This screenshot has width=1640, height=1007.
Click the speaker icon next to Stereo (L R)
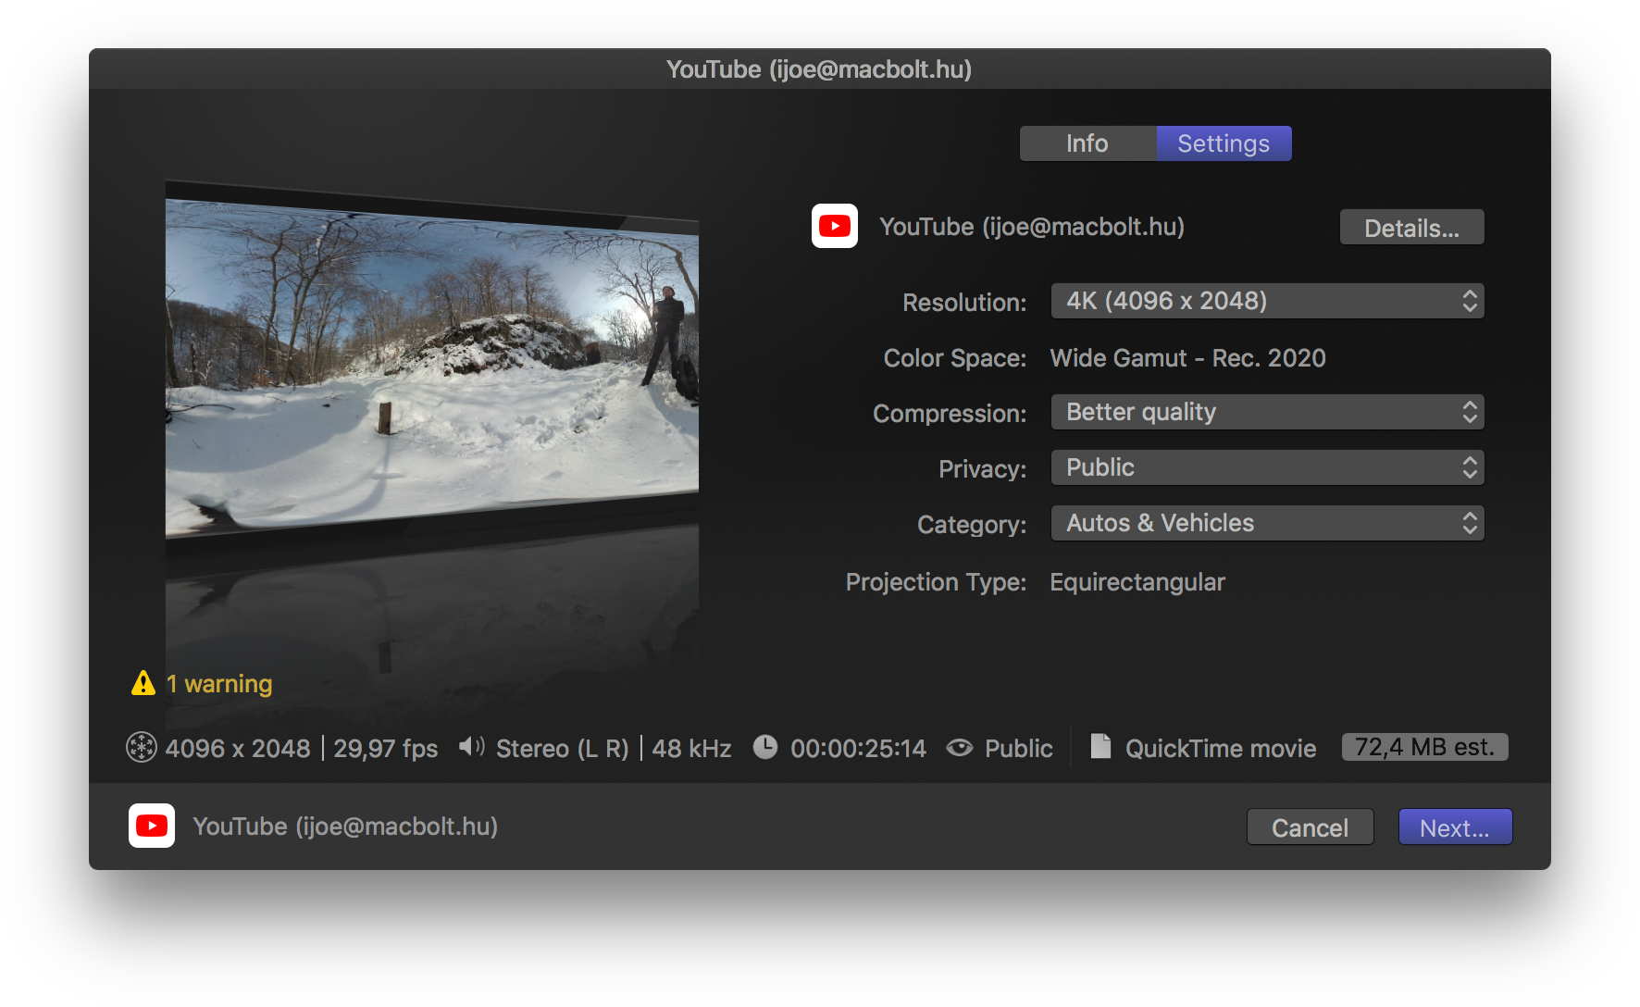point(472,746)
